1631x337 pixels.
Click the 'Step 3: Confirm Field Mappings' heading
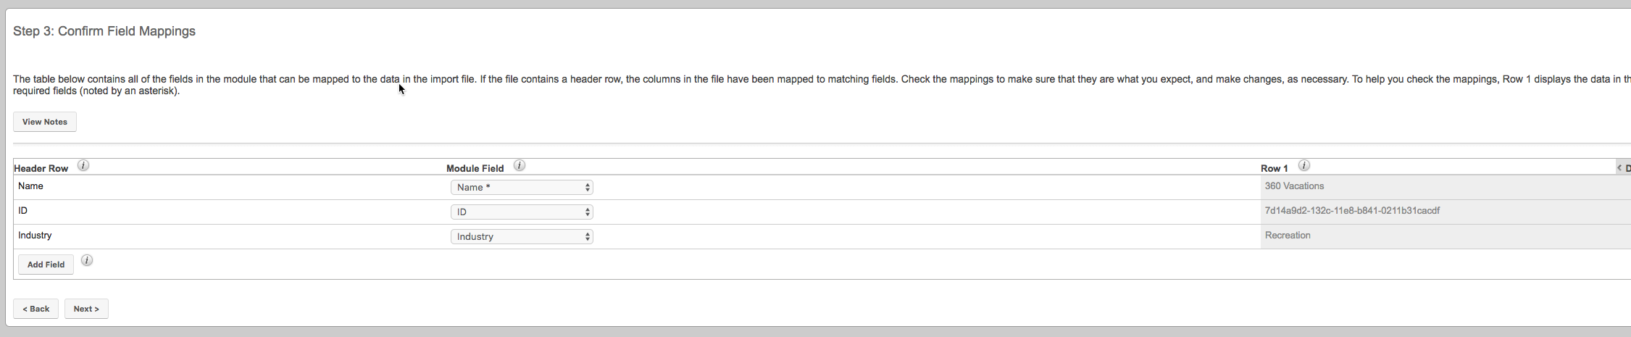click(104, 31)
